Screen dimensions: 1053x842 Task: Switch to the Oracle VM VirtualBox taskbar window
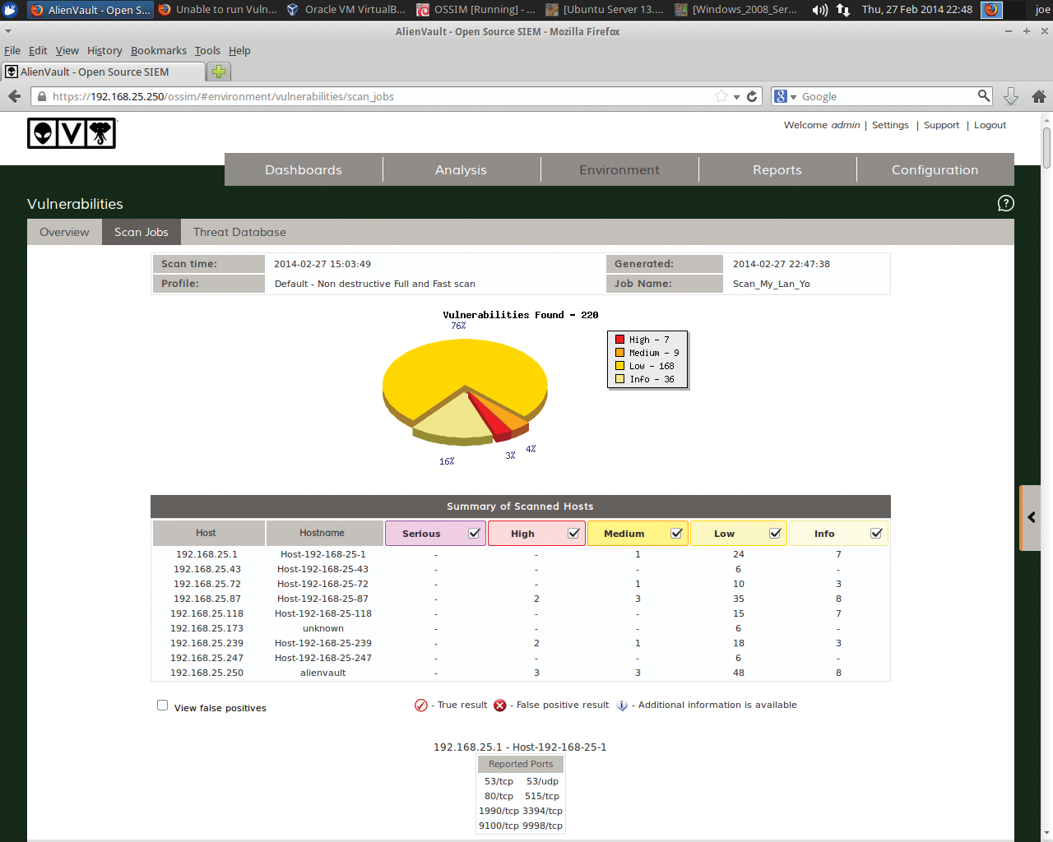pyautogui.click(x=346, y=10)
